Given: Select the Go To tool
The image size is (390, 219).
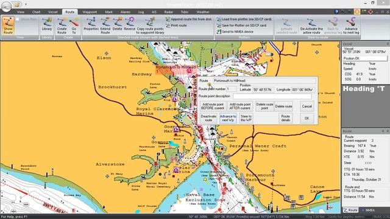Looking at the screenshot, I should [x=74, y=26].
